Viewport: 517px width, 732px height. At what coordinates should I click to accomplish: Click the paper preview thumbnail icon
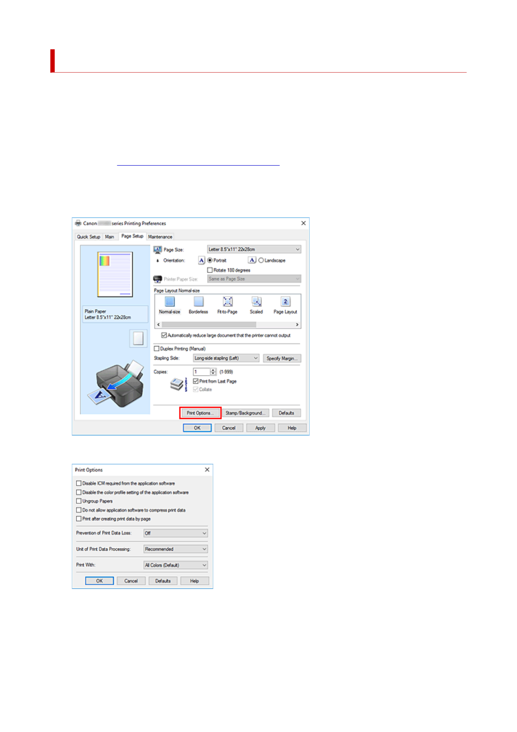pyautogui.click(x=138, y=339)
